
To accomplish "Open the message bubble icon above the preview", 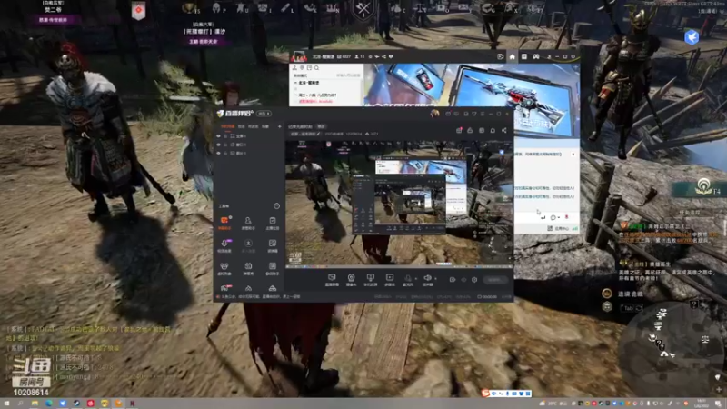I will [493, 130].
